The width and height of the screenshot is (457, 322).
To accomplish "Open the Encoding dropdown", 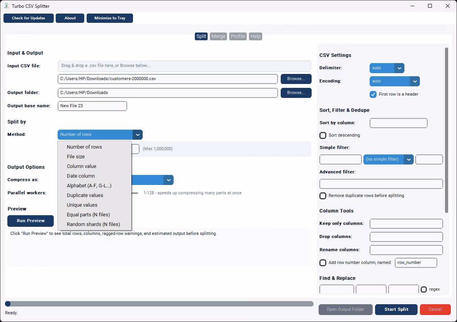I will [x=395, y=81].
